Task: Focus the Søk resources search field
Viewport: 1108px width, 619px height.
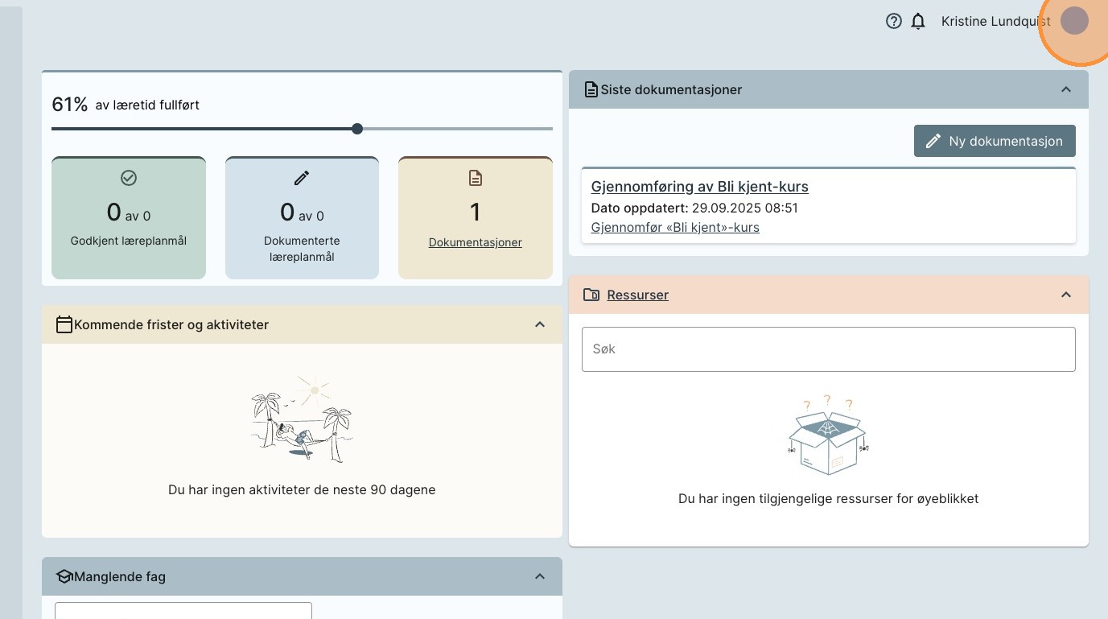Action: (828, 349)
